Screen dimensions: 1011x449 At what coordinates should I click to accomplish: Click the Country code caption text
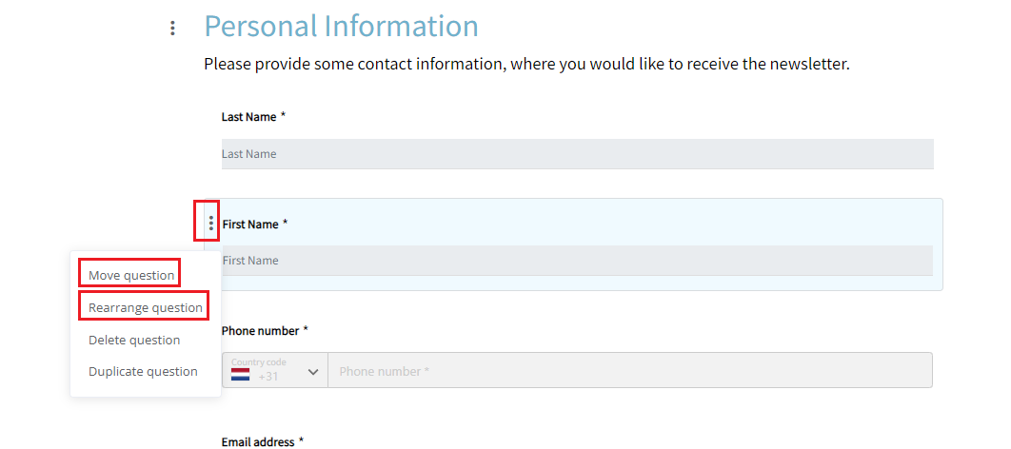(x=259, y=362)
